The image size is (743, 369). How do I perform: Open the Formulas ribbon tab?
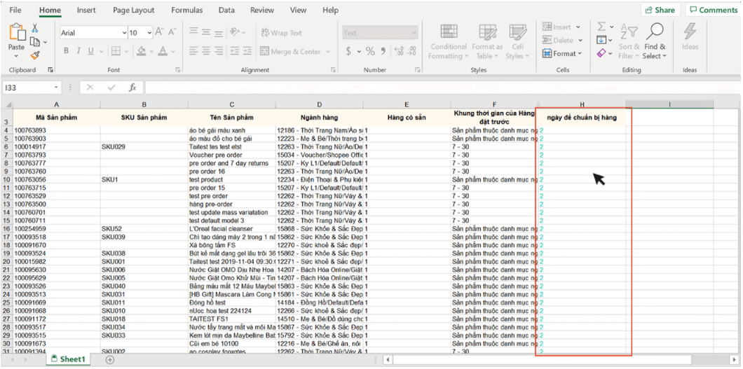click(186, 10)
